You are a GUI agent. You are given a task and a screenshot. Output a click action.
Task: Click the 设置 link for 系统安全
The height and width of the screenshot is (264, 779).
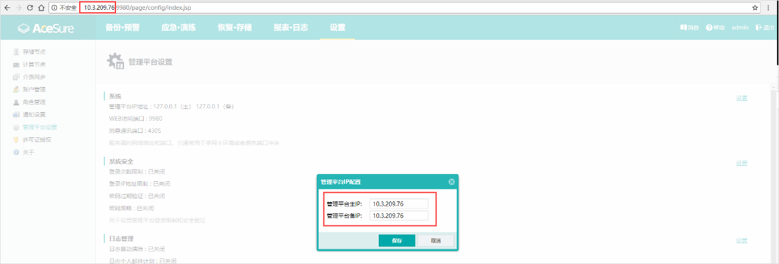(x=742, y=164)
